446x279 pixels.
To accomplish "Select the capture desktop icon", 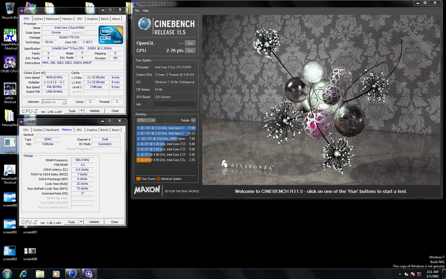I will pyautogui.click(x=10, y=145).
